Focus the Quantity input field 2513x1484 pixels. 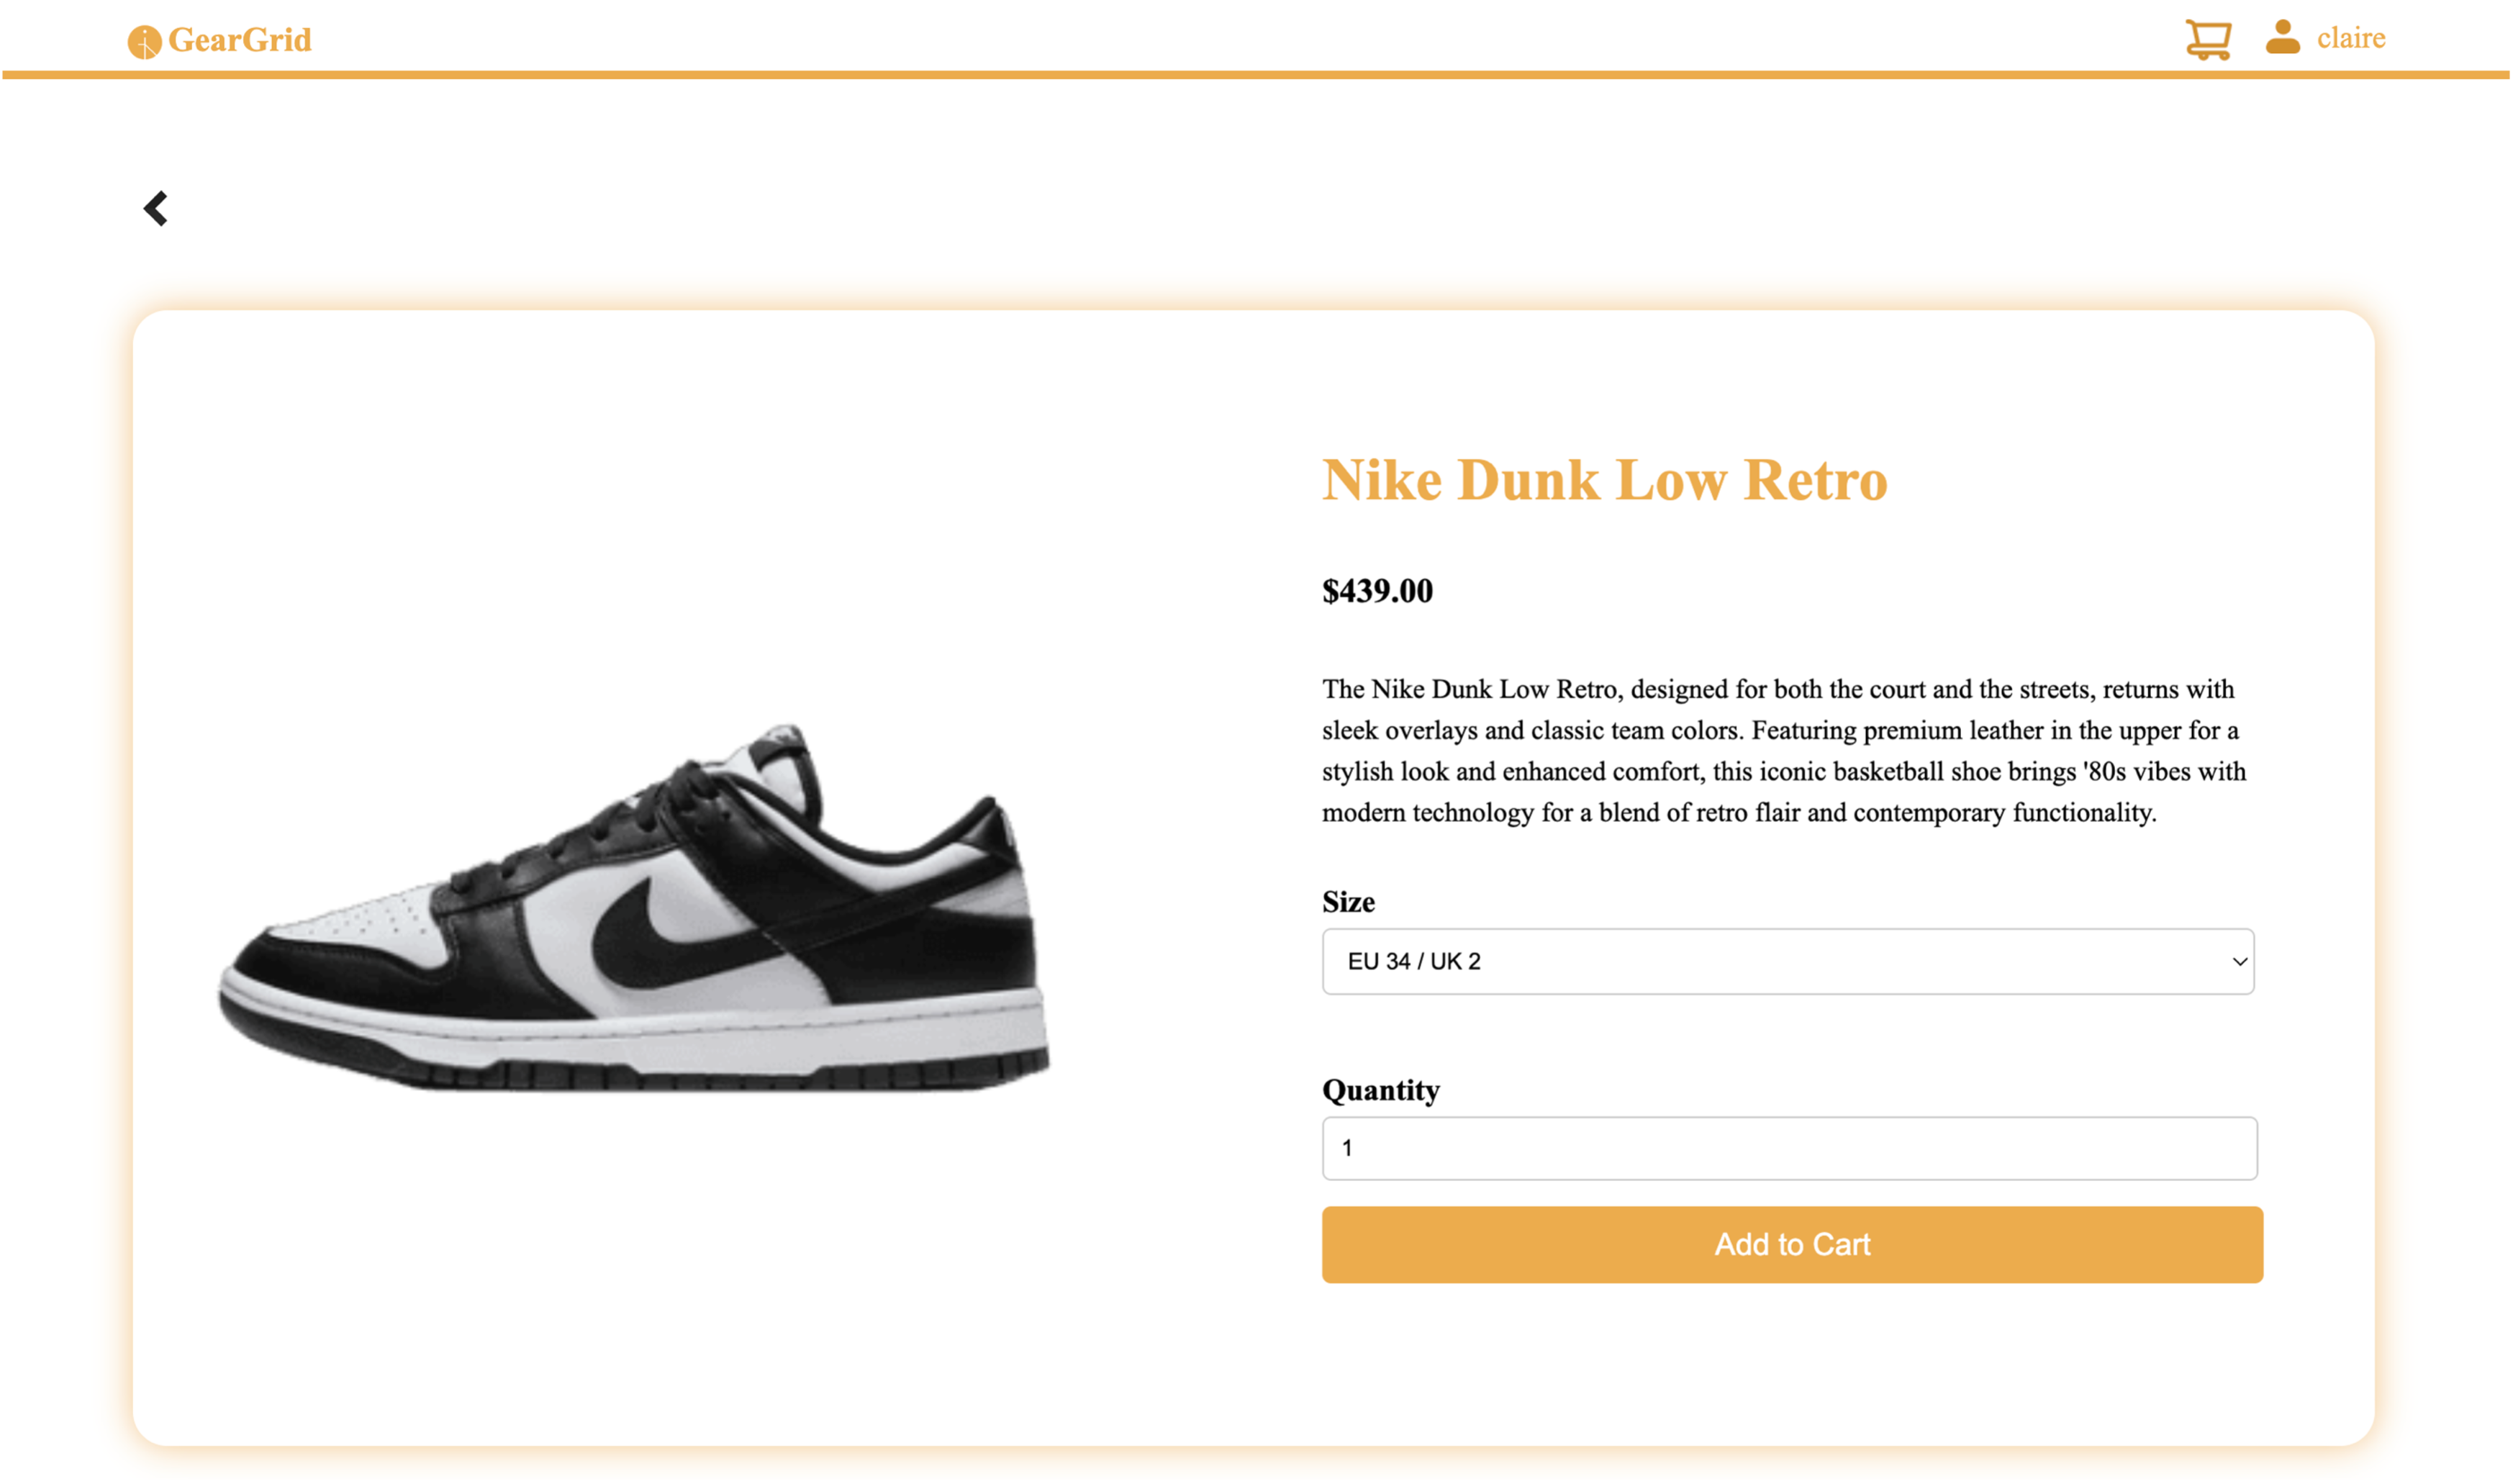1788,1148
